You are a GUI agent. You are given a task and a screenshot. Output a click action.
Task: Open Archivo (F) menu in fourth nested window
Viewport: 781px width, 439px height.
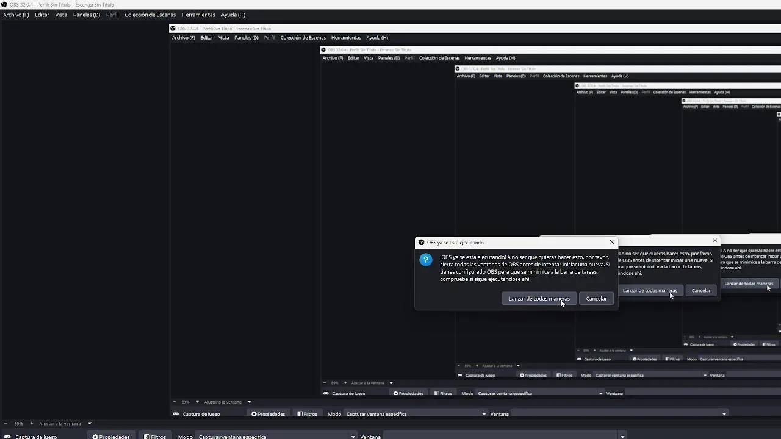(x=585, y=92)
